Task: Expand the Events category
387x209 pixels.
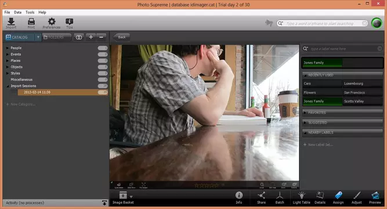Action: [8, 55]
